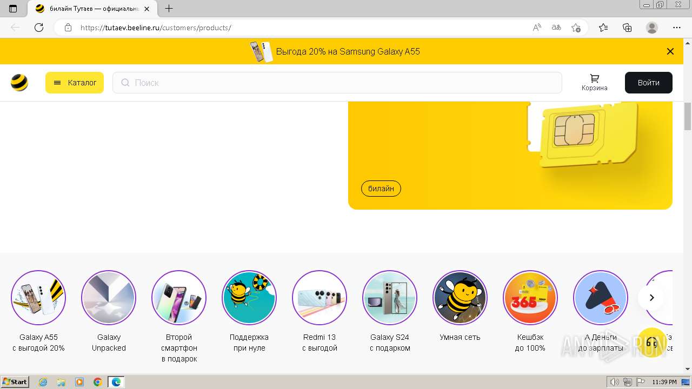
Task: Dismiss the Samsung Galaxy A55 promo banner
Action: [670, 51]
